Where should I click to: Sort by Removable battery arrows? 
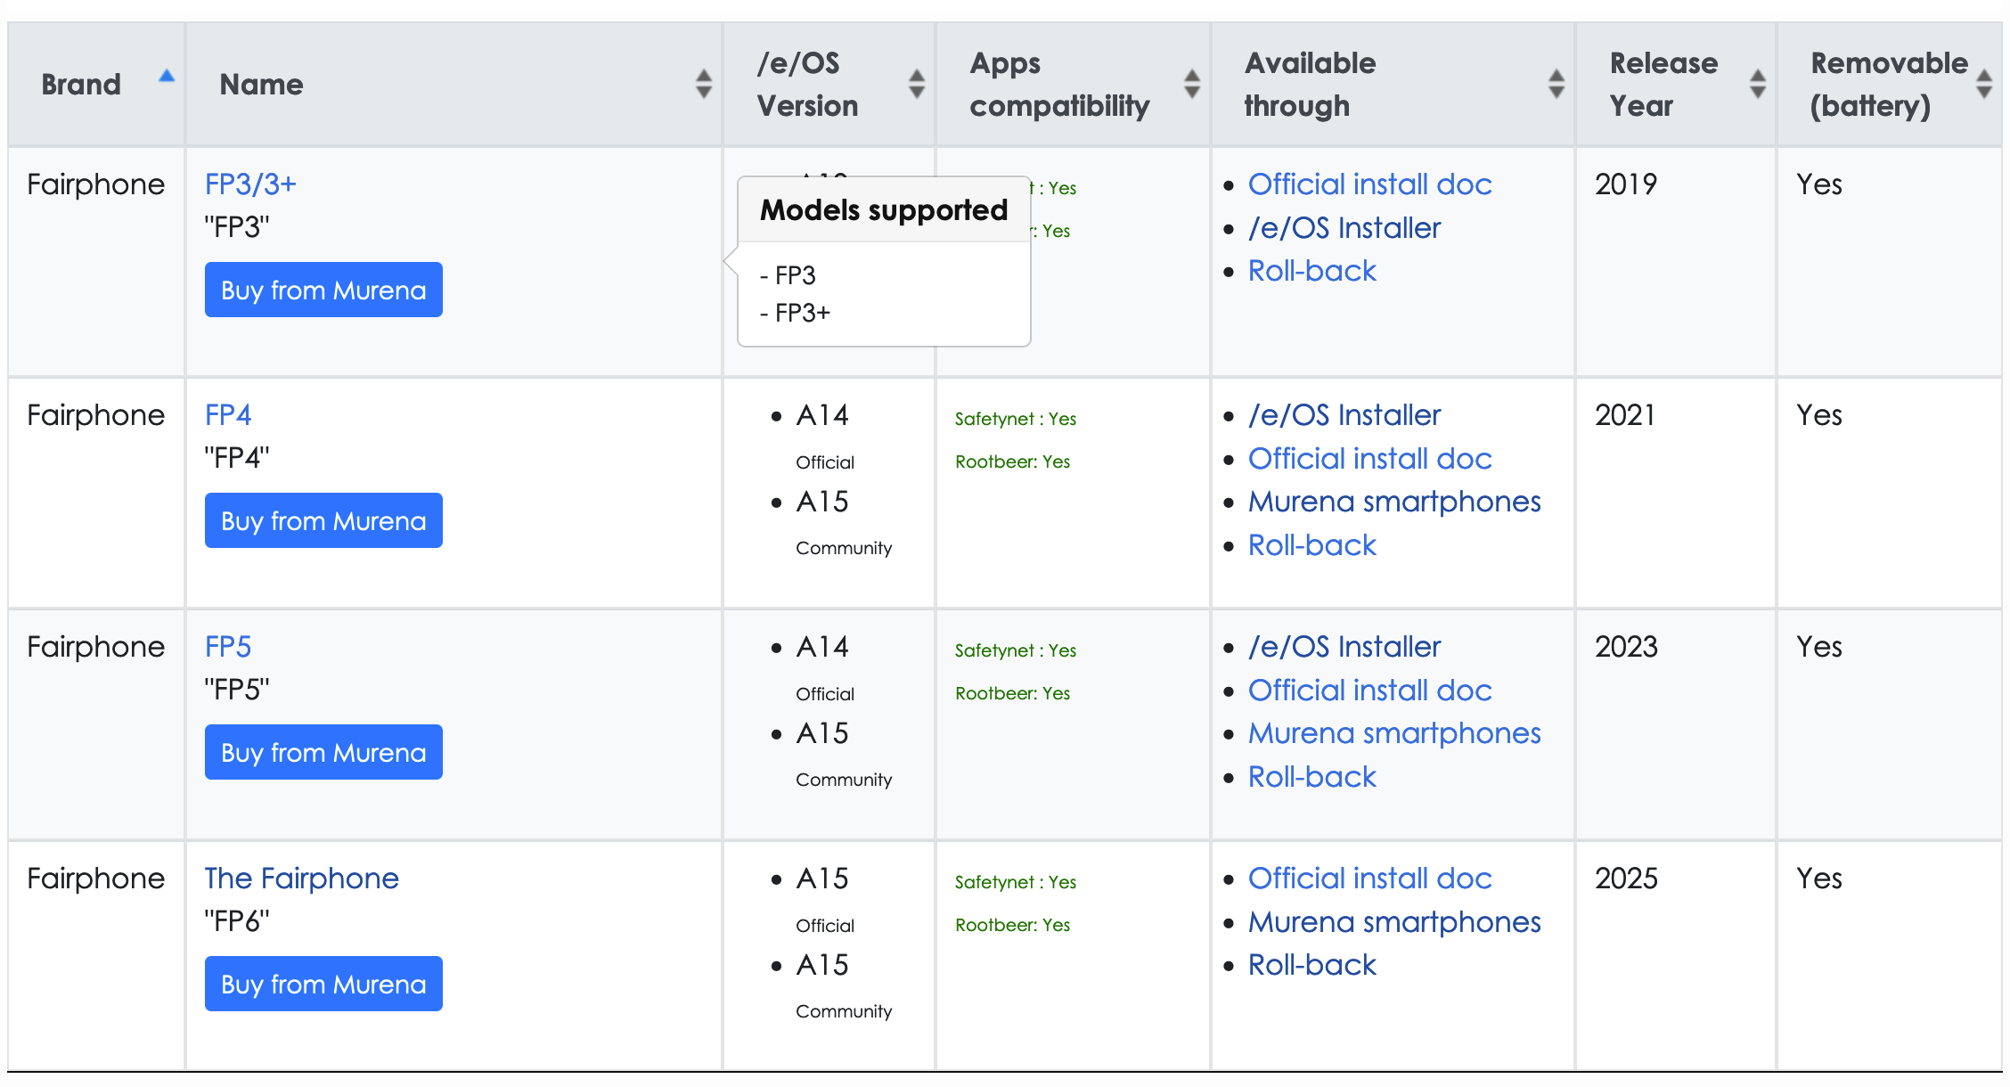click(x=1984, y=84)
